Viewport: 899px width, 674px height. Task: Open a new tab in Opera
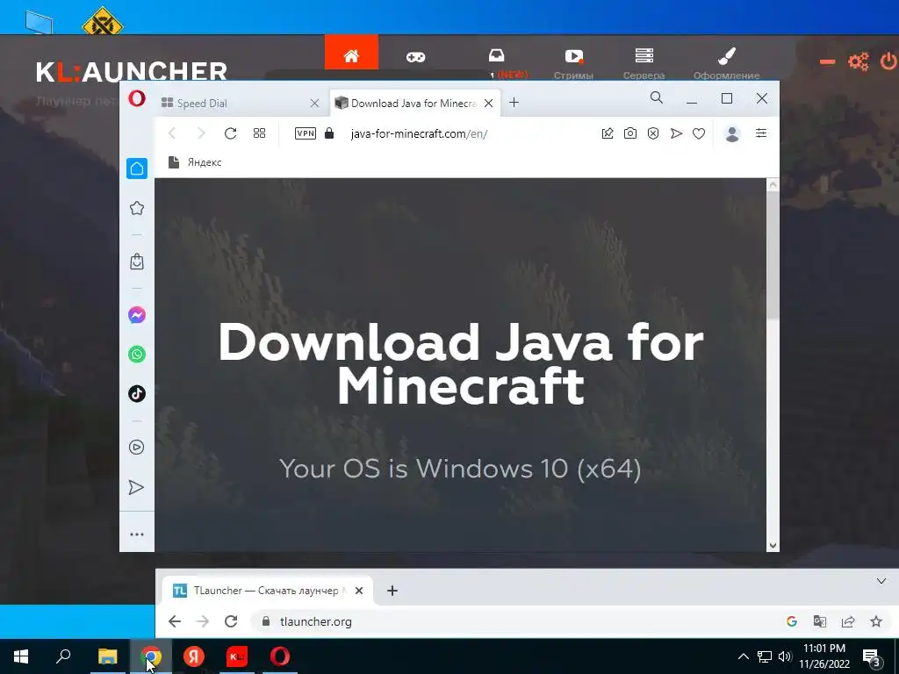(x=514, y=103)
